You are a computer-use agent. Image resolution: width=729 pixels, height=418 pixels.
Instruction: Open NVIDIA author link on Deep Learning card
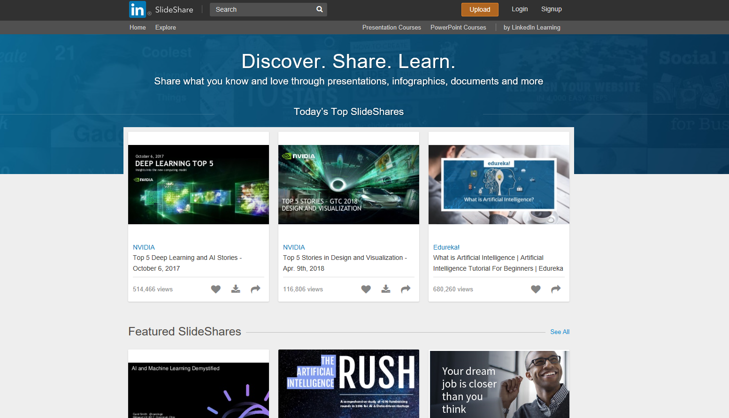[144, 247]
